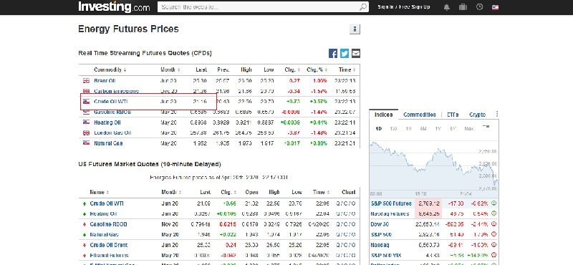Share page via Twitter icon

(345, 54)
